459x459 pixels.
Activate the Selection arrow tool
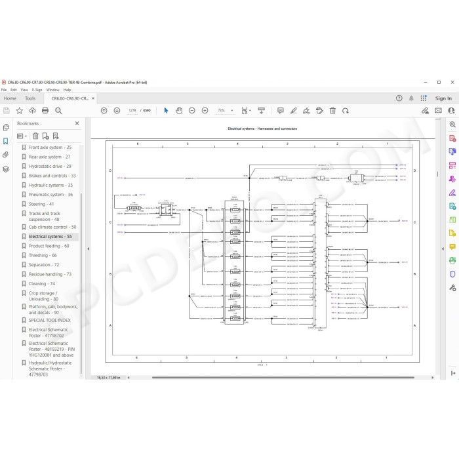click(x=166, y=111)
